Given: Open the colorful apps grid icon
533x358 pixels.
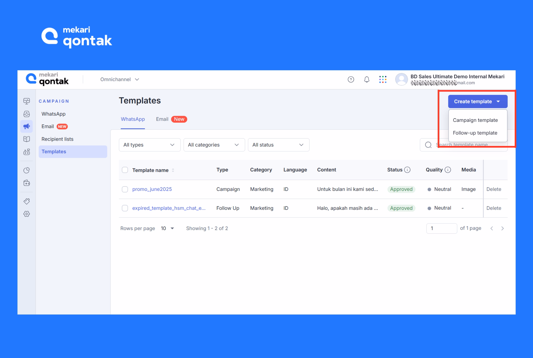Looking at the screenshot, I should pos(383,79).
